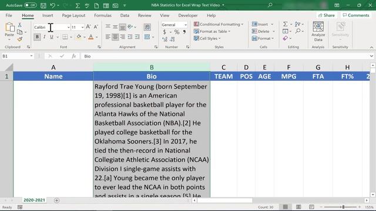Click the Increase Decimal icon

(x=164, y=39)
